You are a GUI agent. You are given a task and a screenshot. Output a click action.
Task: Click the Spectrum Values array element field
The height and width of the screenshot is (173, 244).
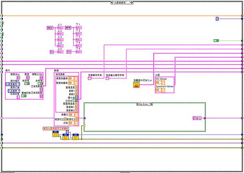point(163,90)
